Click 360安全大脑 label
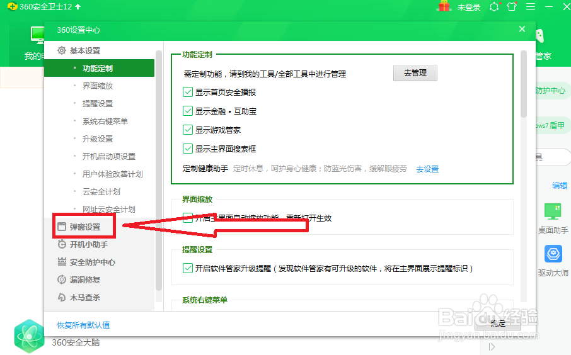Viewport: 571px width, 355px height. pos(76,342)
